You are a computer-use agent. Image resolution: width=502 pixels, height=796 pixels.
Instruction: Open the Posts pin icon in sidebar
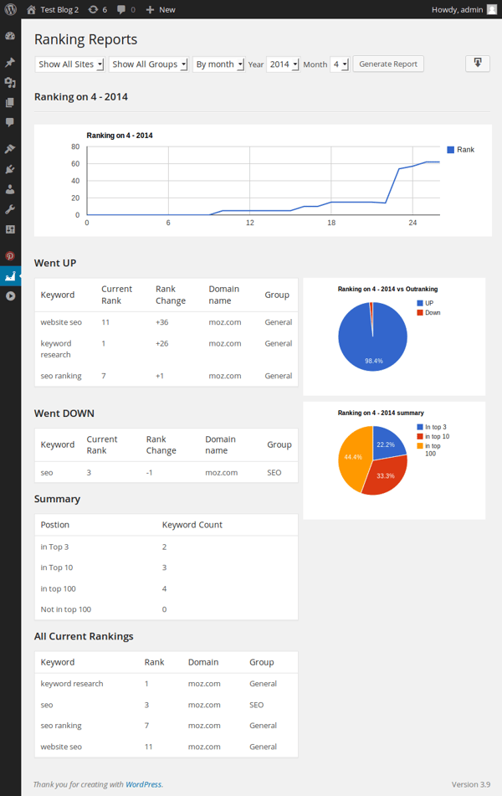pos(10,63)
